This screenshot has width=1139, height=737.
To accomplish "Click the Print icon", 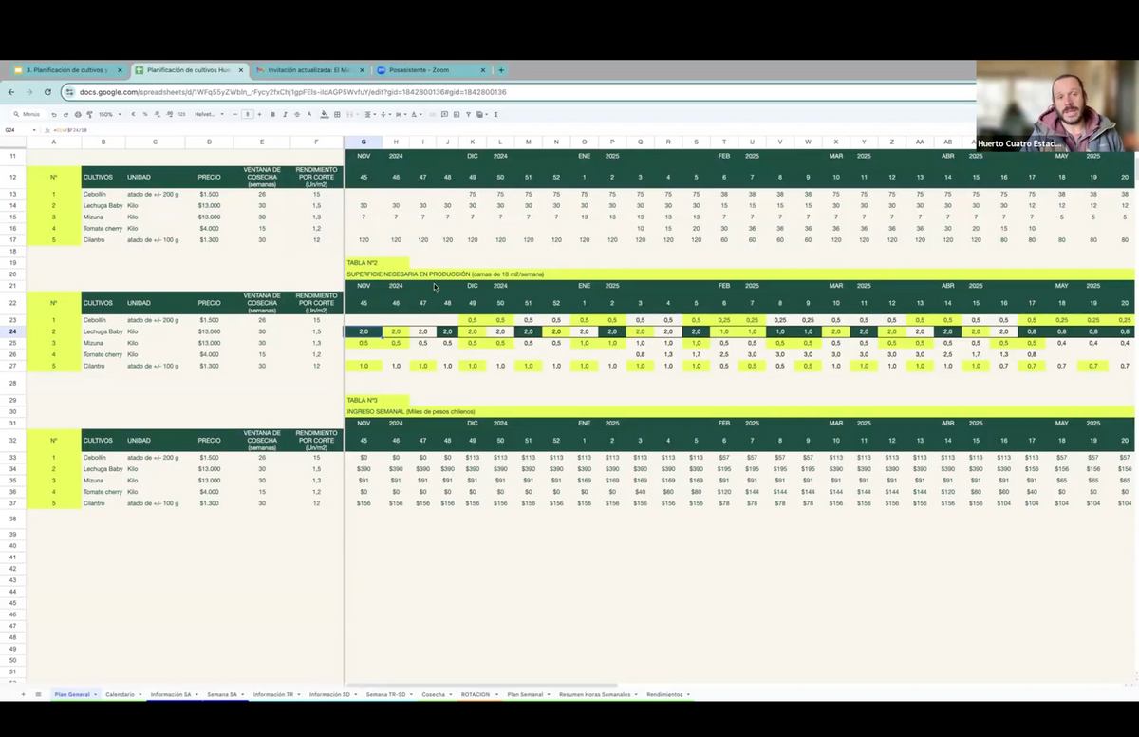I will (x=78, y=114).
